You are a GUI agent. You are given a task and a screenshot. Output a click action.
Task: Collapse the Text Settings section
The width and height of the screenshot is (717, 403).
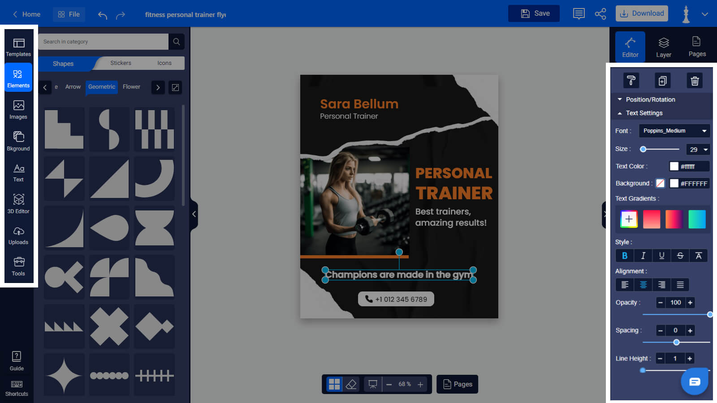pyautogui.click(x=644, y=113)
